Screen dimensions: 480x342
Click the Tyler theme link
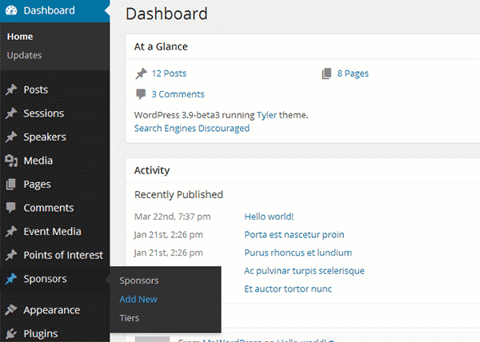coord(266,115)
